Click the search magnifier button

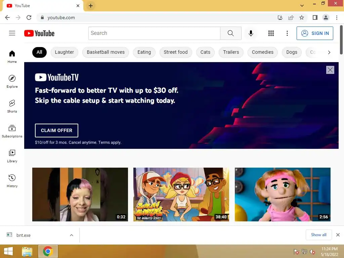click(x=230, y=33)
